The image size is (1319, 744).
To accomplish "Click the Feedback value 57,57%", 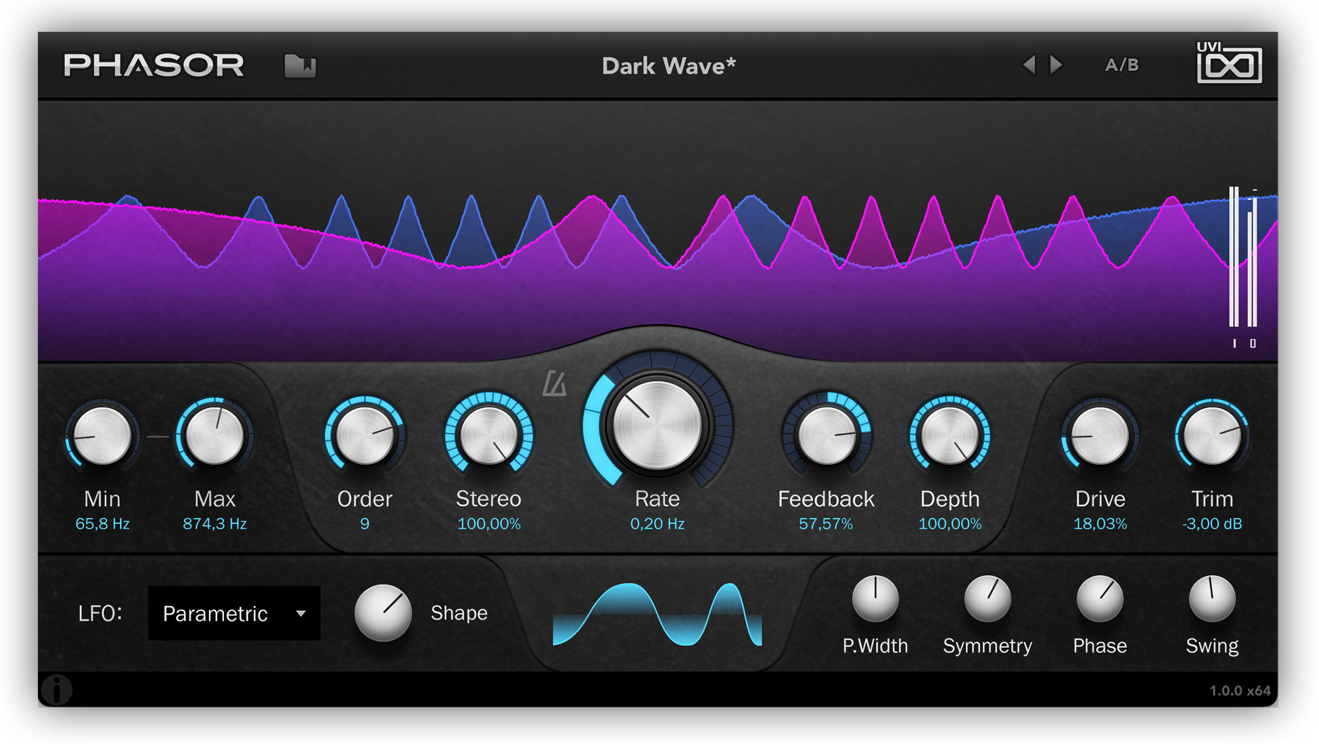I will click(x=826, y=524).
